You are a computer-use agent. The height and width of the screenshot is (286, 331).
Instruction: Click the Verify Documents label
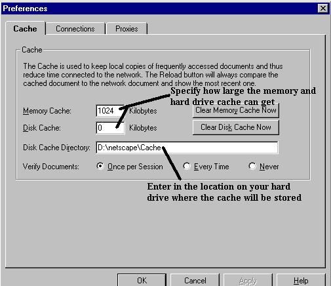coord(51,167)
